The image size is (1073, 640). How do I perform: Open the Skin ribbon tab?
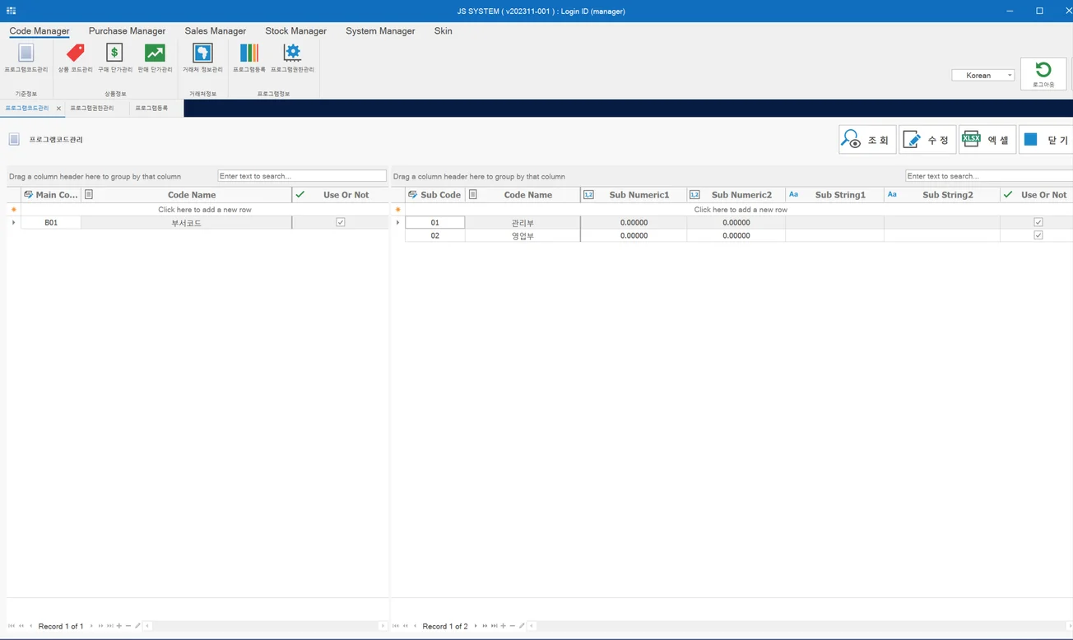[x=443, y=30]
